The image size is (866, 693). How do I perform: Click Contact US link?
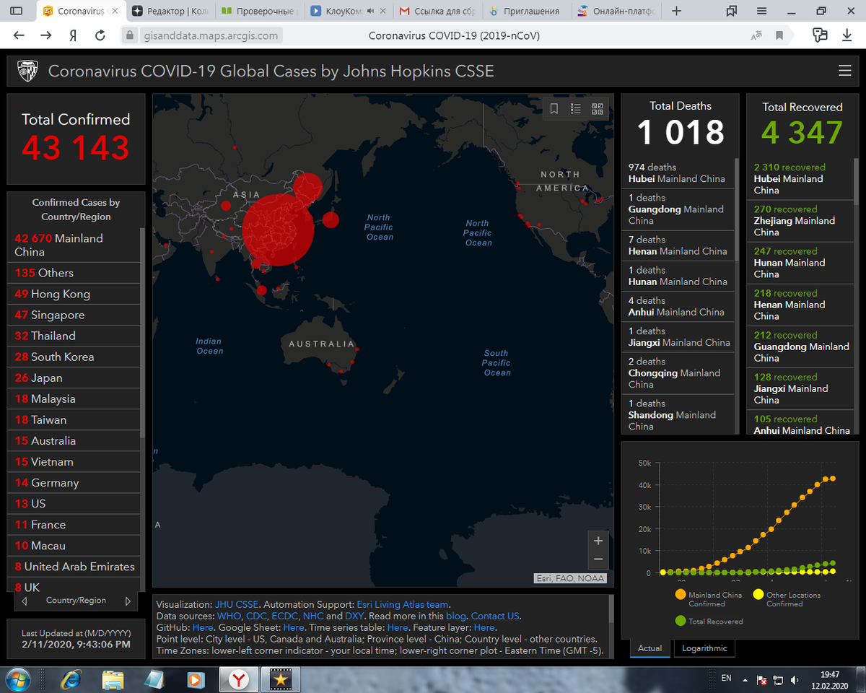pos(495,616)
